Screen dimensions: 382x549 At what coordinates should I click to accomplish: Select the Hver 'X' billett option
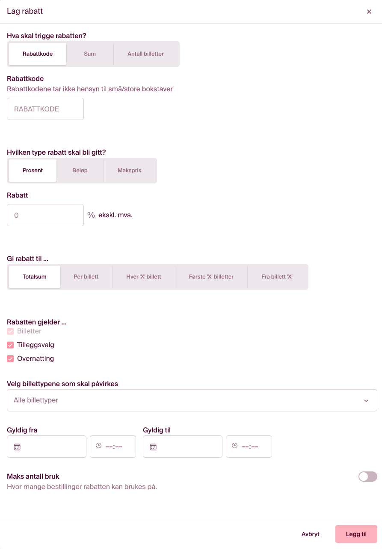(144, 277)
